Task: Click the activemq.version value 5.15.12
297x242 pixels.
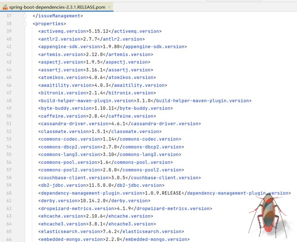Action: [x=98, y=31]
